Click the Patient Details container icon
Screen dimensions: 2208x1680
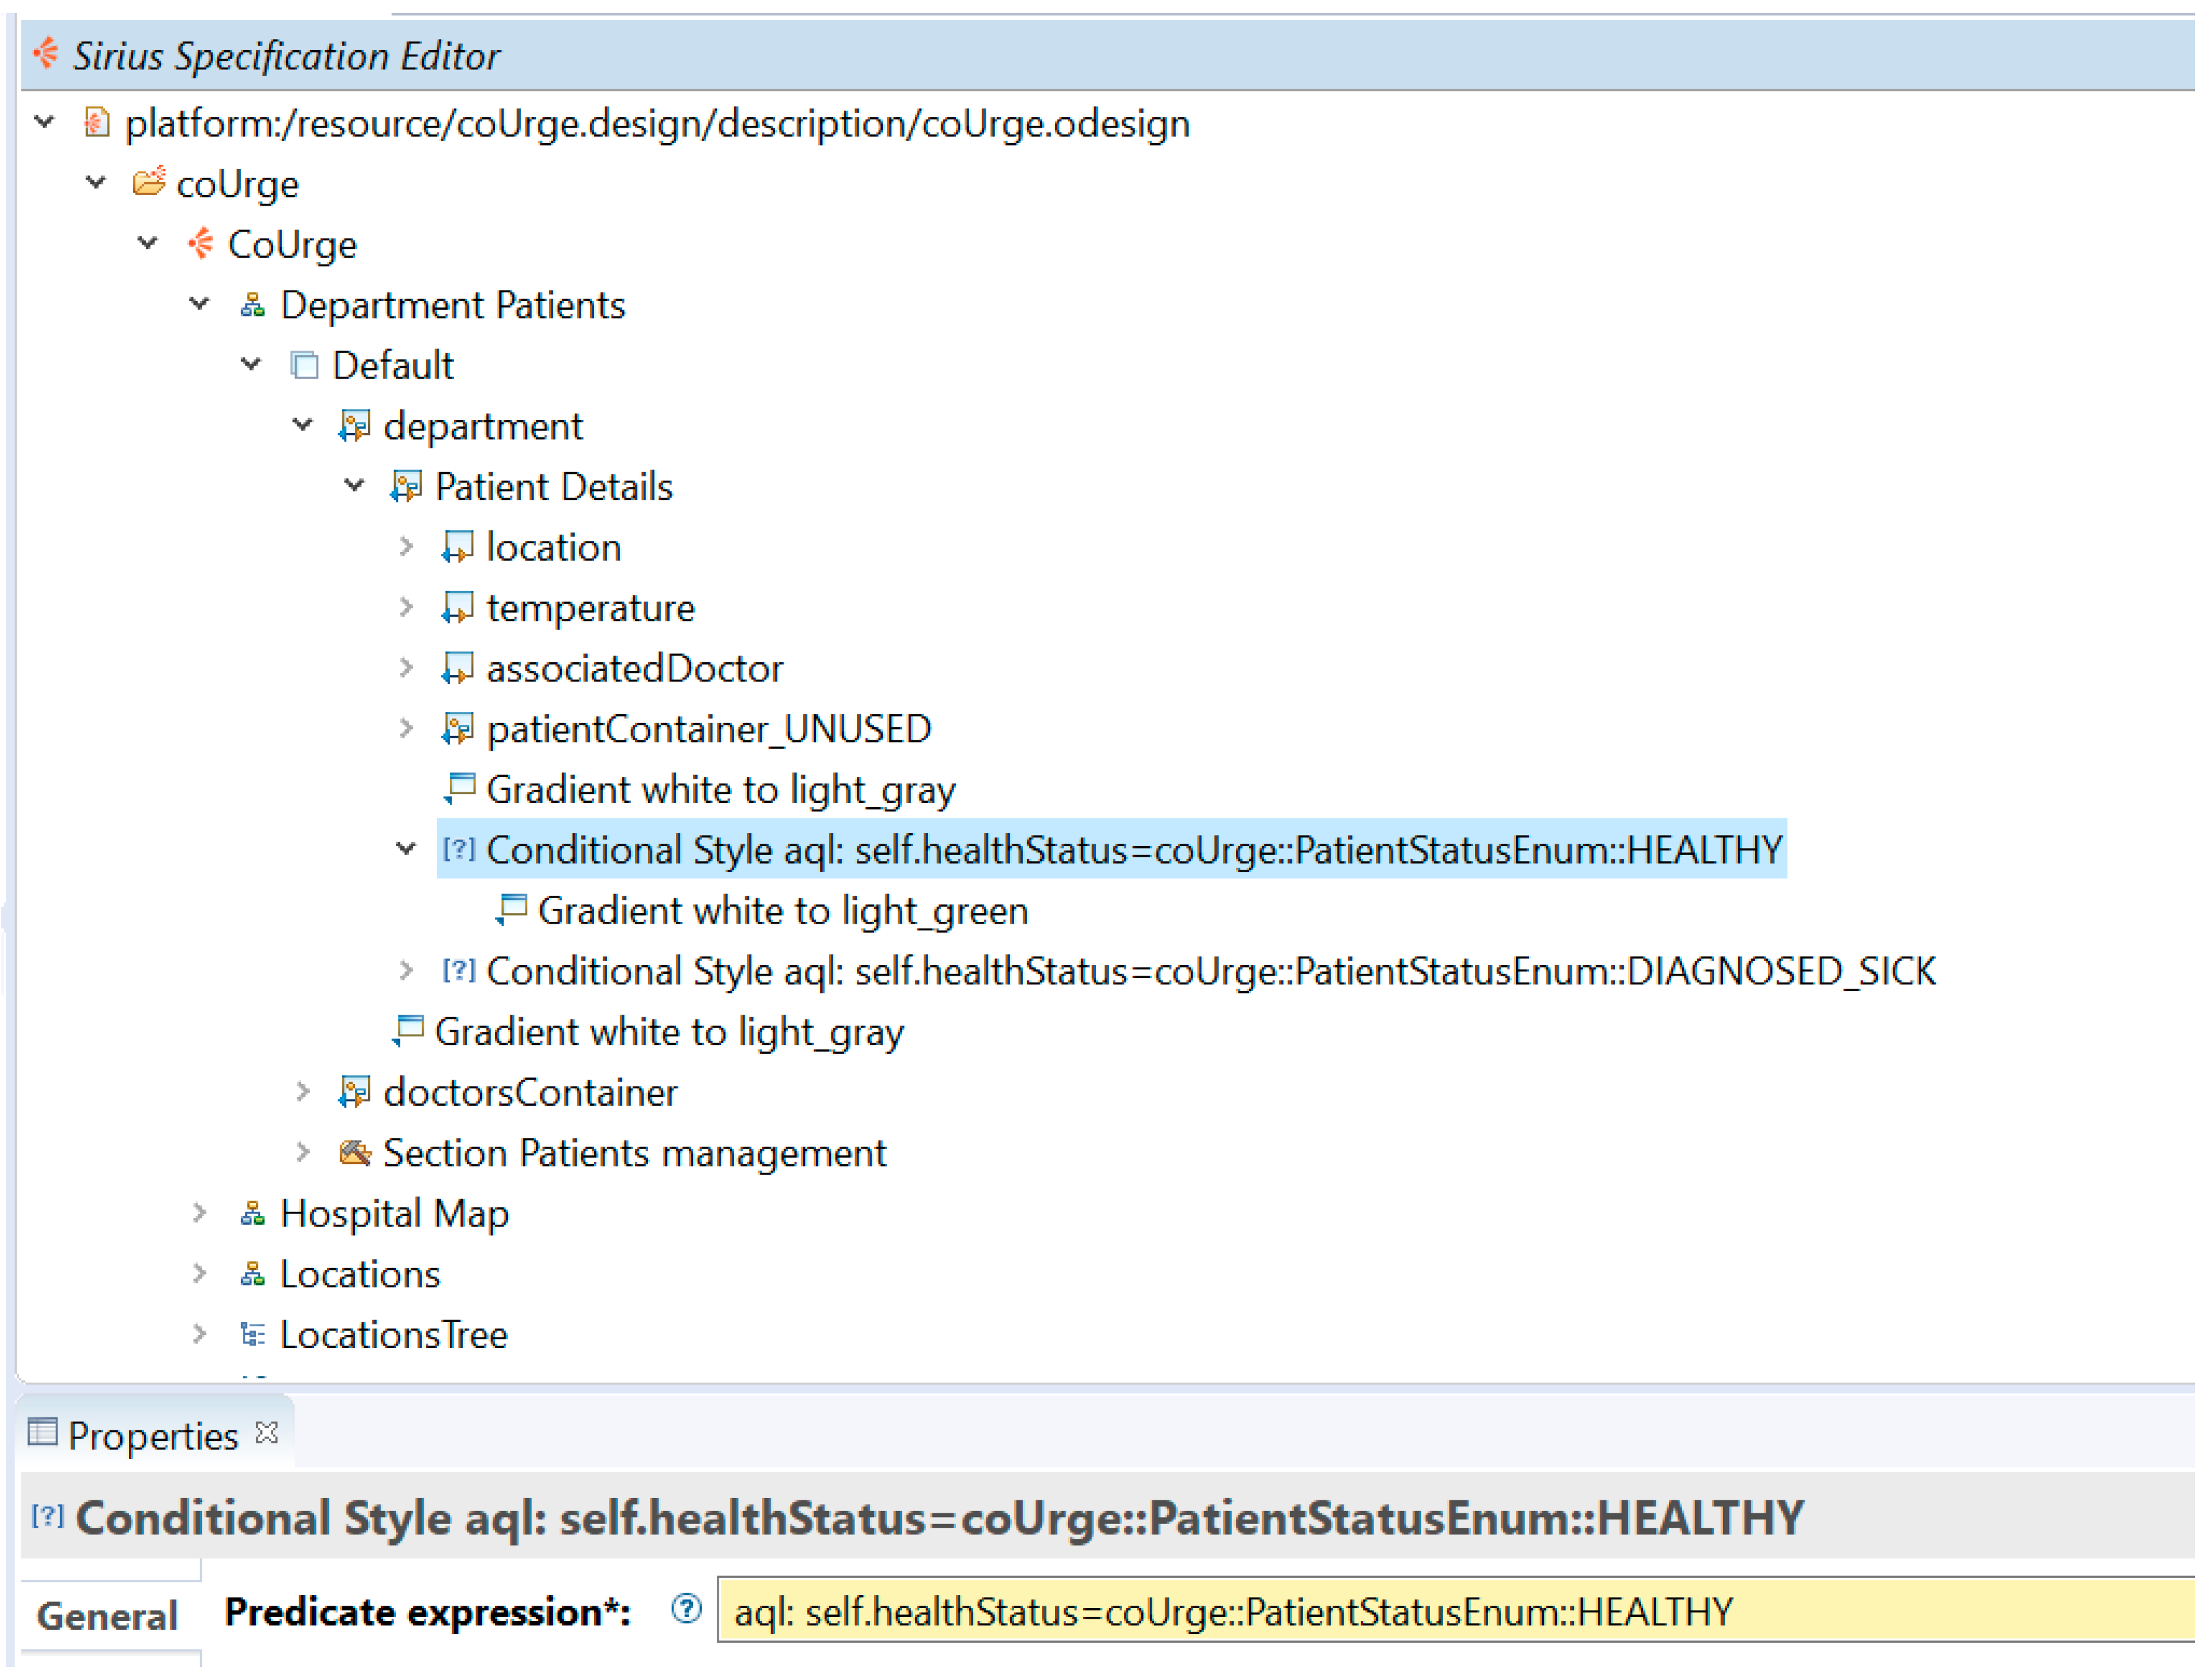(x=407, y=488)
